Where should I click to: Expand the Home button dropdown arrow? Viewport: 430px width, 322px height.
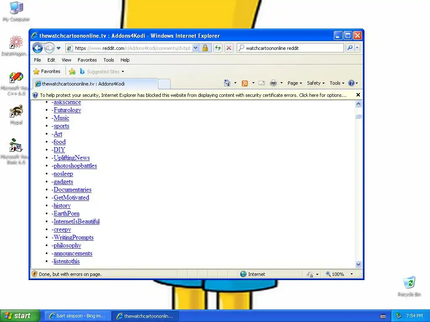pyautogui.click(x=235, y=83)
